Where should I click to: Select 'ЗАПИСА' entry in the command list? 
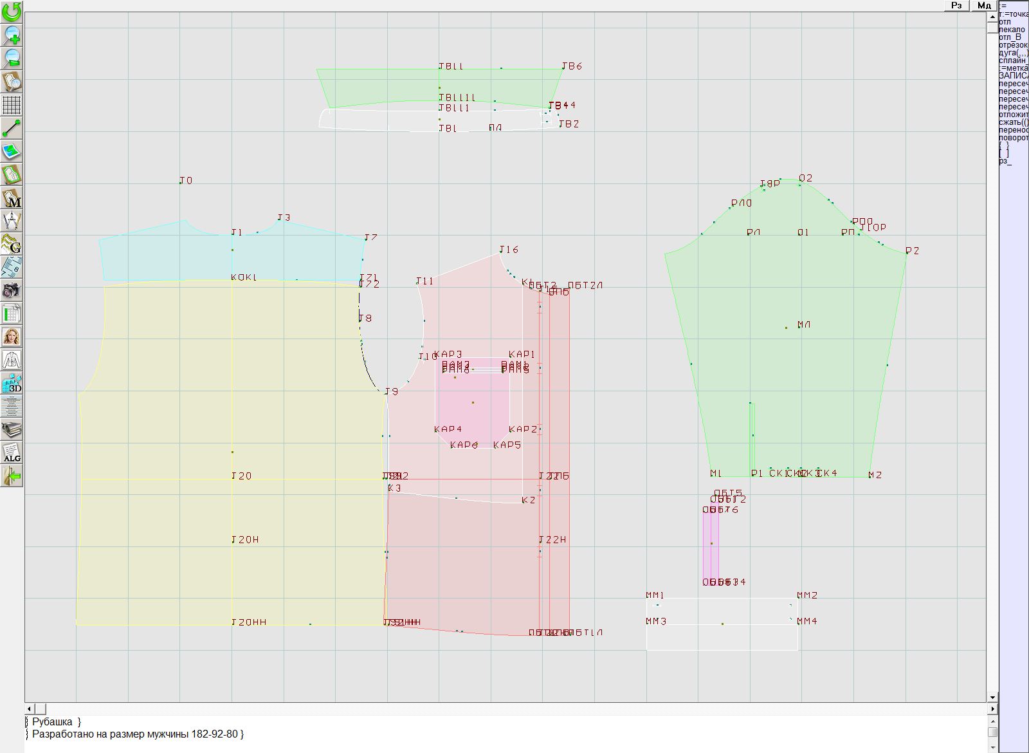click(1013, 76)
